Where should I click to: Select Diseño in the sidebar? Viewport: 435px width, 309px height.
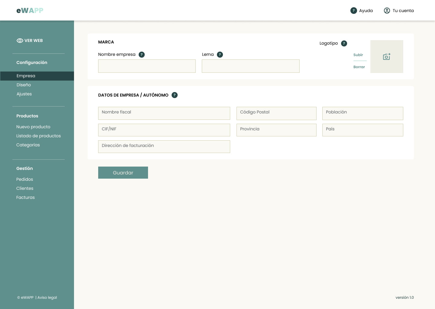pos(24,85)
